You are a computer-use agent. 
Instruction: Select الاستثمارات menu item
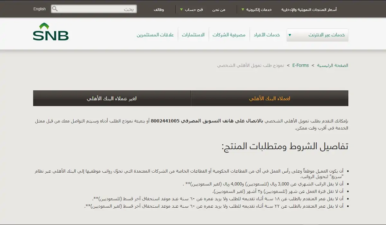coord(193,35)
